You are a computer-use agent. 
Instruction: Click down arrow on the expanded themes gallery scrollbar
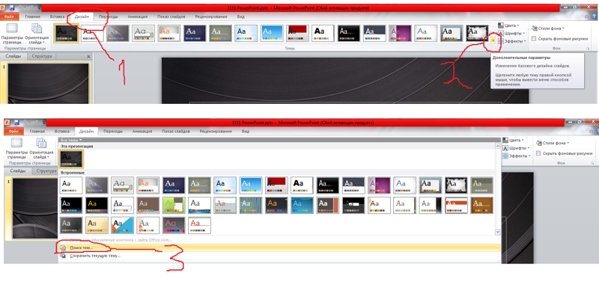tap(497, 232)
